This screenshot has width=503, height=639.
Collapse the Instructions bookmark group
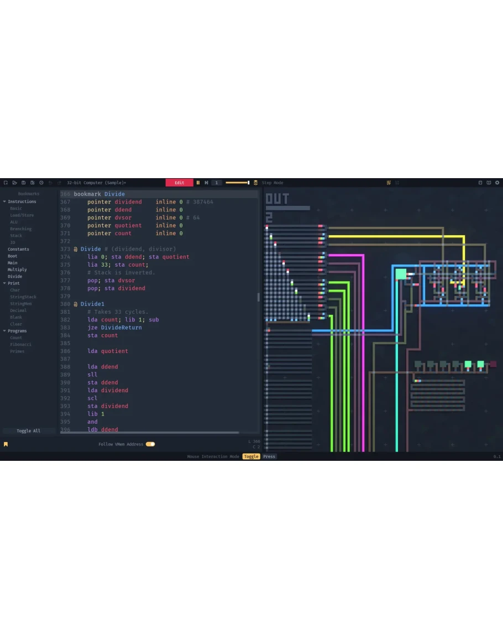[5, 202]
